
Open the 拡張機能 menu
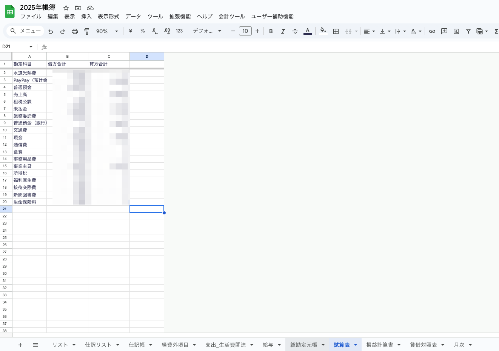click(x=180, y=17)
